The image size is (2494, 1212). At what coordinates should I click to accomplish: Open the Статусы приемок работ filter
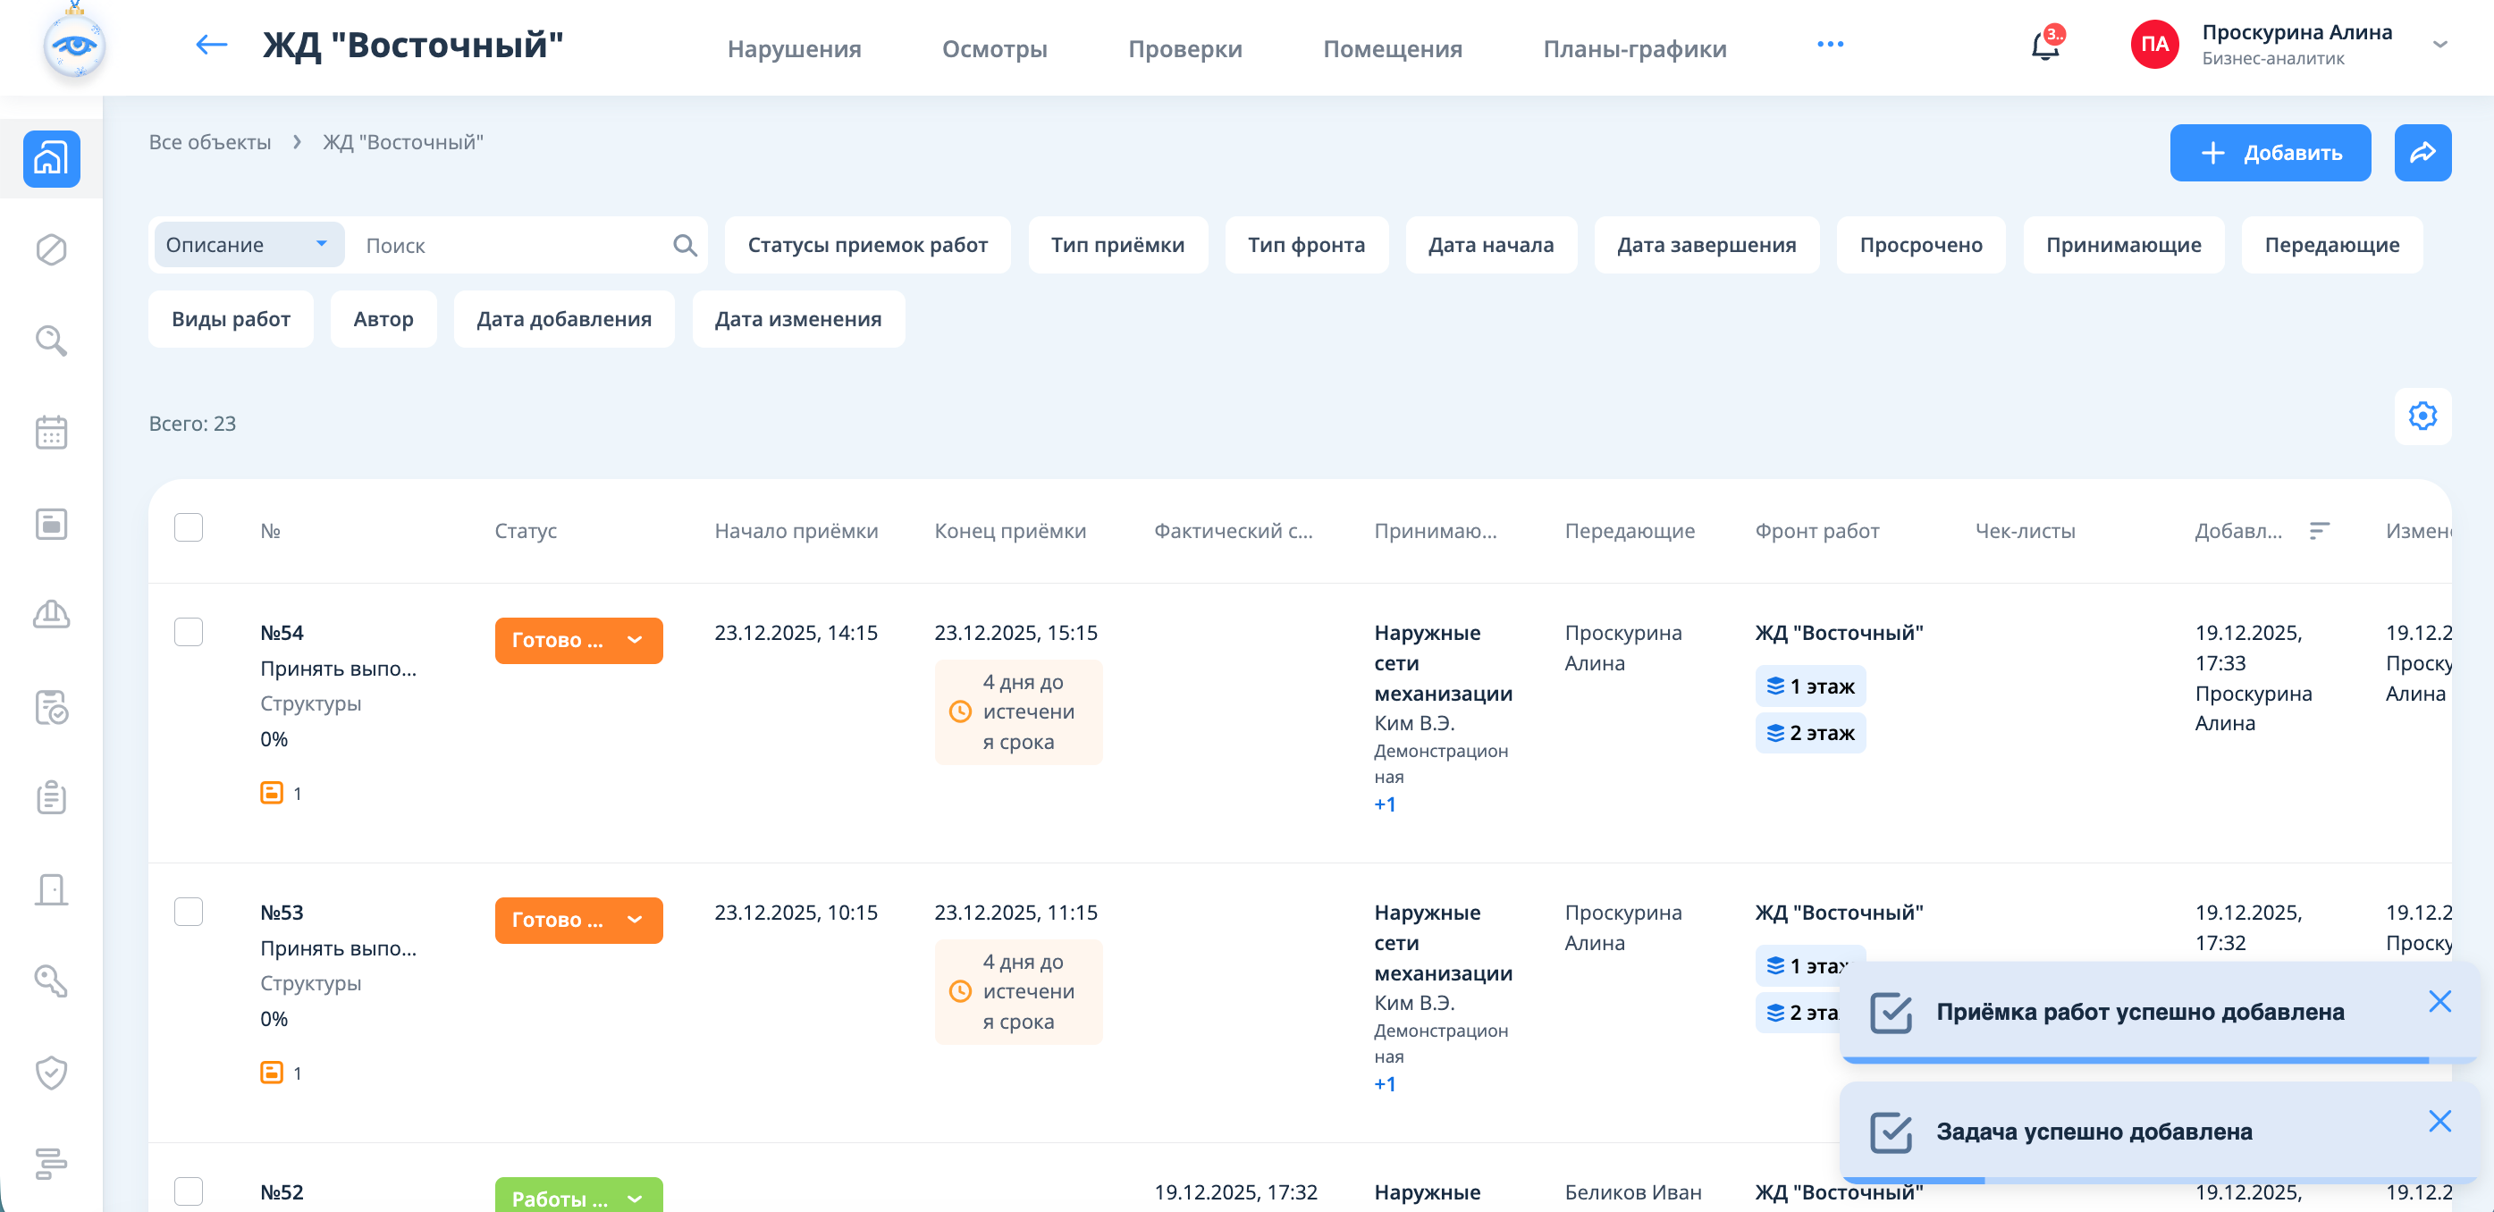click(866, 245)
